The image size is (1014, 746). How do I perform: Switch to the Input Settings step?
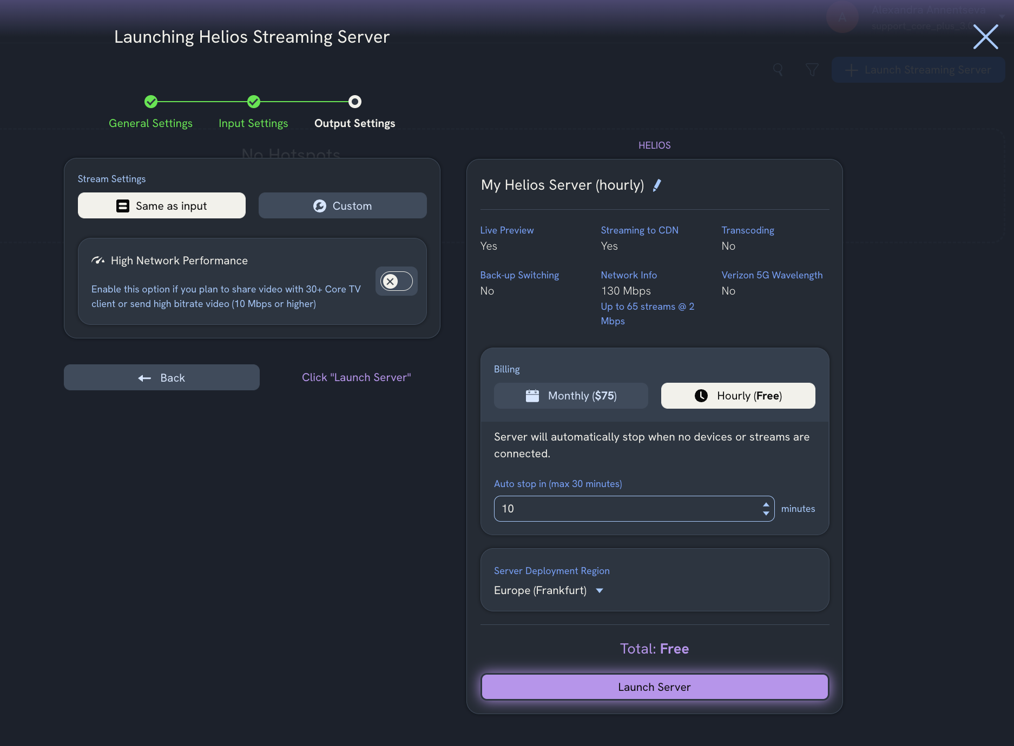pyautogui.click(x=253, y=123)
